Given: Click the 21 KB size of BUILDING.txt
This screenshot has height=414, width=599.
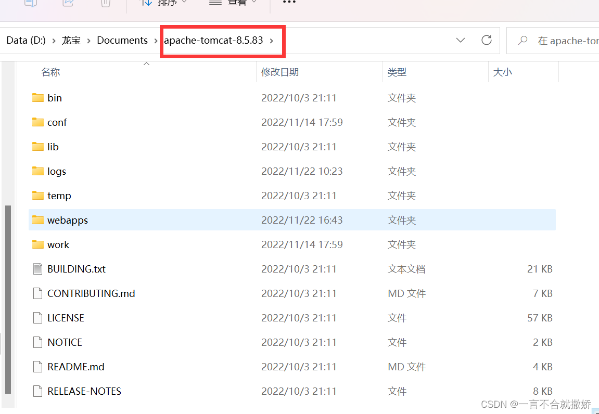Looking at the screenshot, I should (540, 269).
